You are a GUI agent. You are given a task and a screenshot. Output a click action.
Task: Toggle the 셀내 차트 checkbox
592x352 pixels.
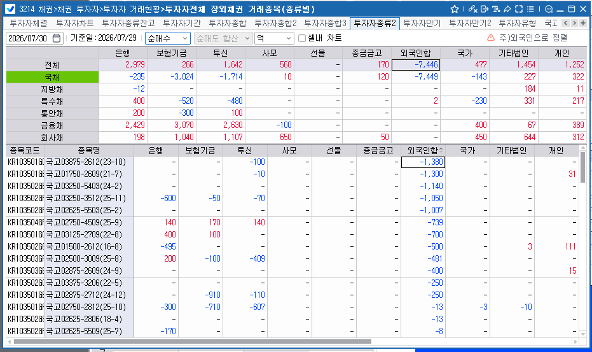click(301, 38)
